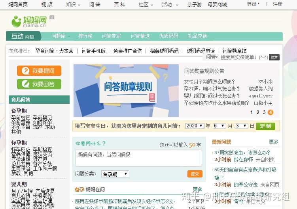Open the 孕前检查 category link
This screenshot has height=209, width=297.
pyautogui.click(x=21, y=118)
